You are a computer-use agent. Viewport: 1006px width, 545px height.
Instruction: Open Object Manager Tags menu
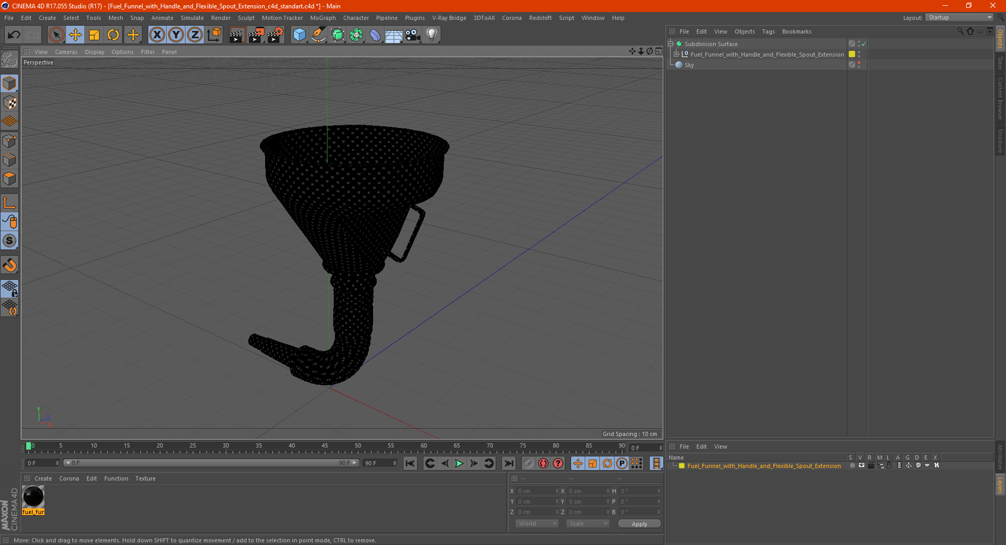click(x=768, y=31)
